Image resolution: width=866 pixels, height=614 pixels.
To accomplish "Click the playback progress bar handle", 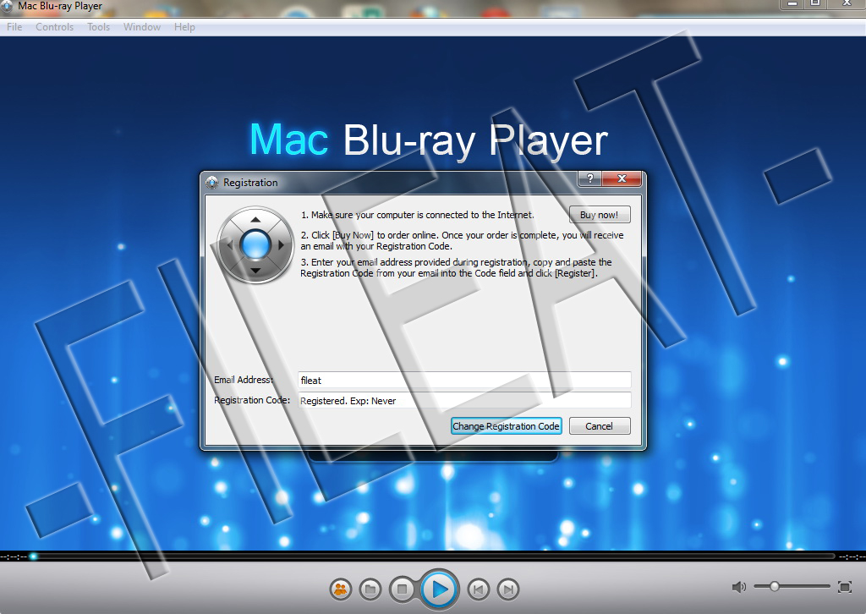I will [x=34, y=556].
